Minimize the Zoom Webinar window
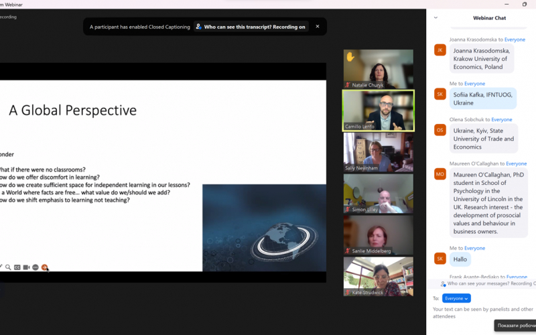The image size is (536, 335). point(507,4)
